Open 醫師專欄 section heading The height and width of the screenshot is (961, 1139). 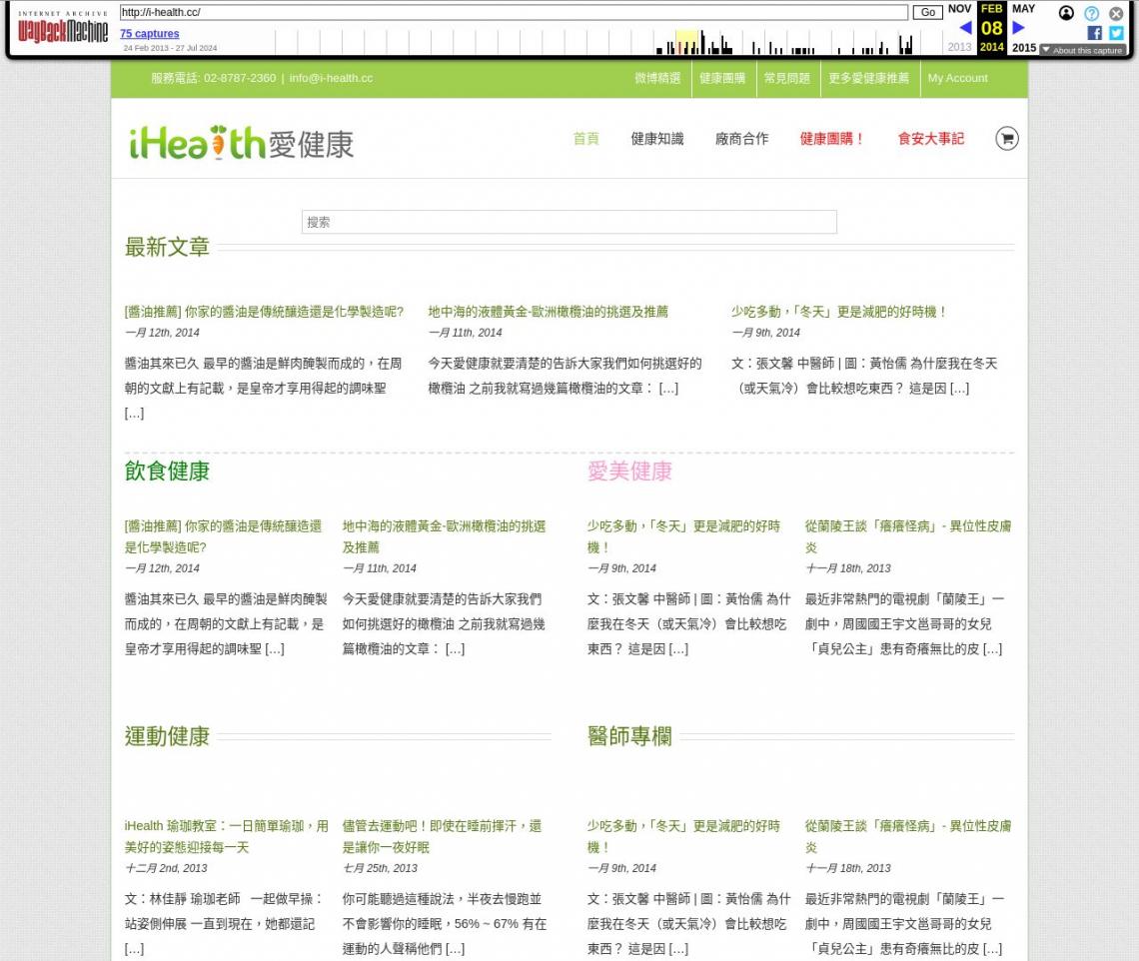coord(629,736)
